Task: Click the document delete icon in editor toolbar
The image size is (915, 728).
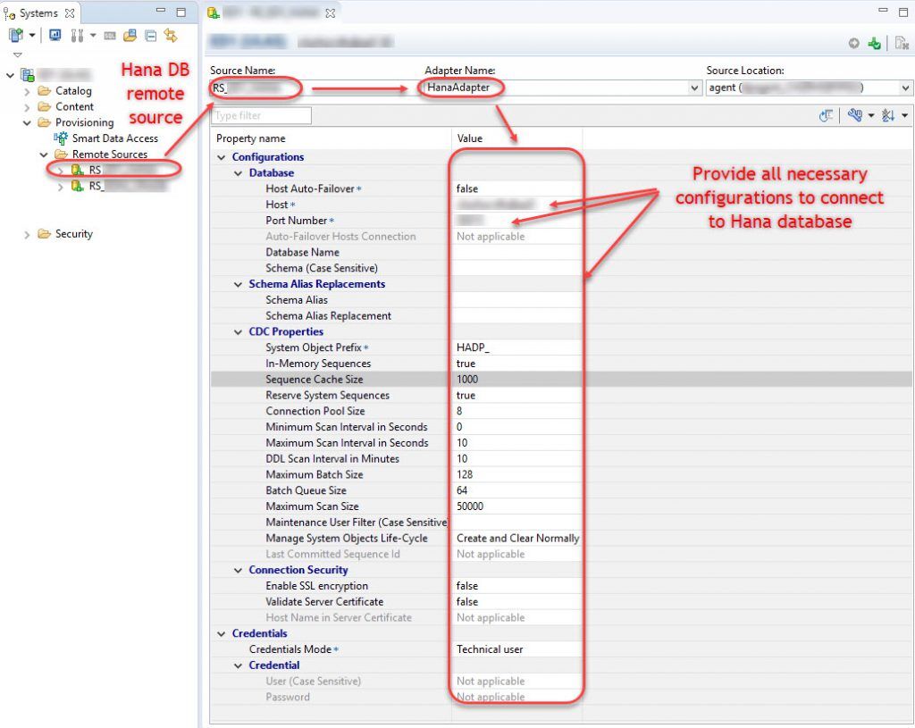Action: click(902, 43)
